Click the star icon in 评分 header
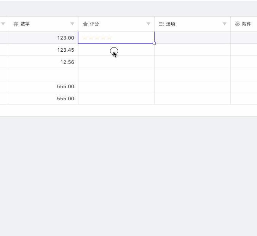Screen dimensions: 257x236 coord(85,24)
